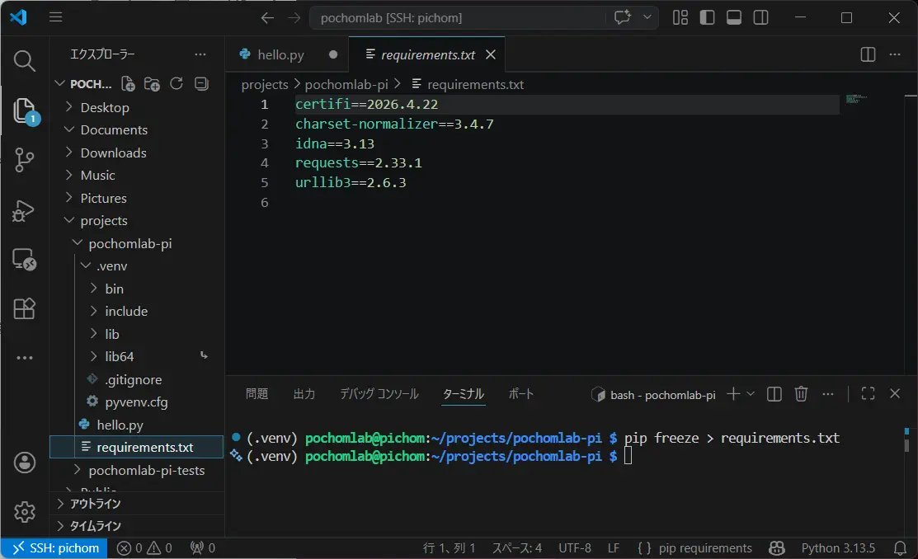Expand the lib folder
This screenshot has width=918, height=559.
[x=111, y=334]
